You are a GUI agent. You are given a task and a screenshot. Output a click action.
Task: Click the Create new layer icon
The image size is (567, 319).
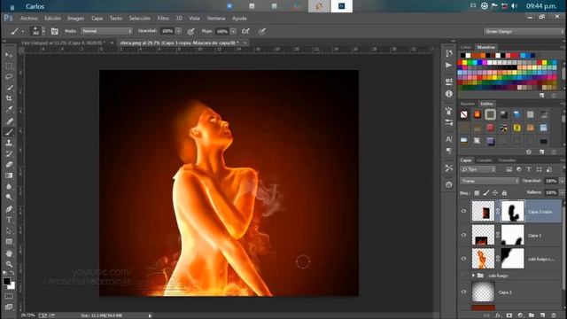tap(542, 315)
